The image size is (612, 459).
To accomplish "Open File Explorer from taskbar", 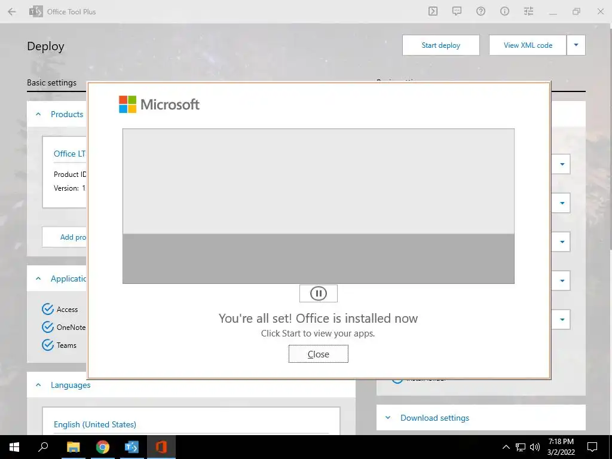I will point(73,447).
